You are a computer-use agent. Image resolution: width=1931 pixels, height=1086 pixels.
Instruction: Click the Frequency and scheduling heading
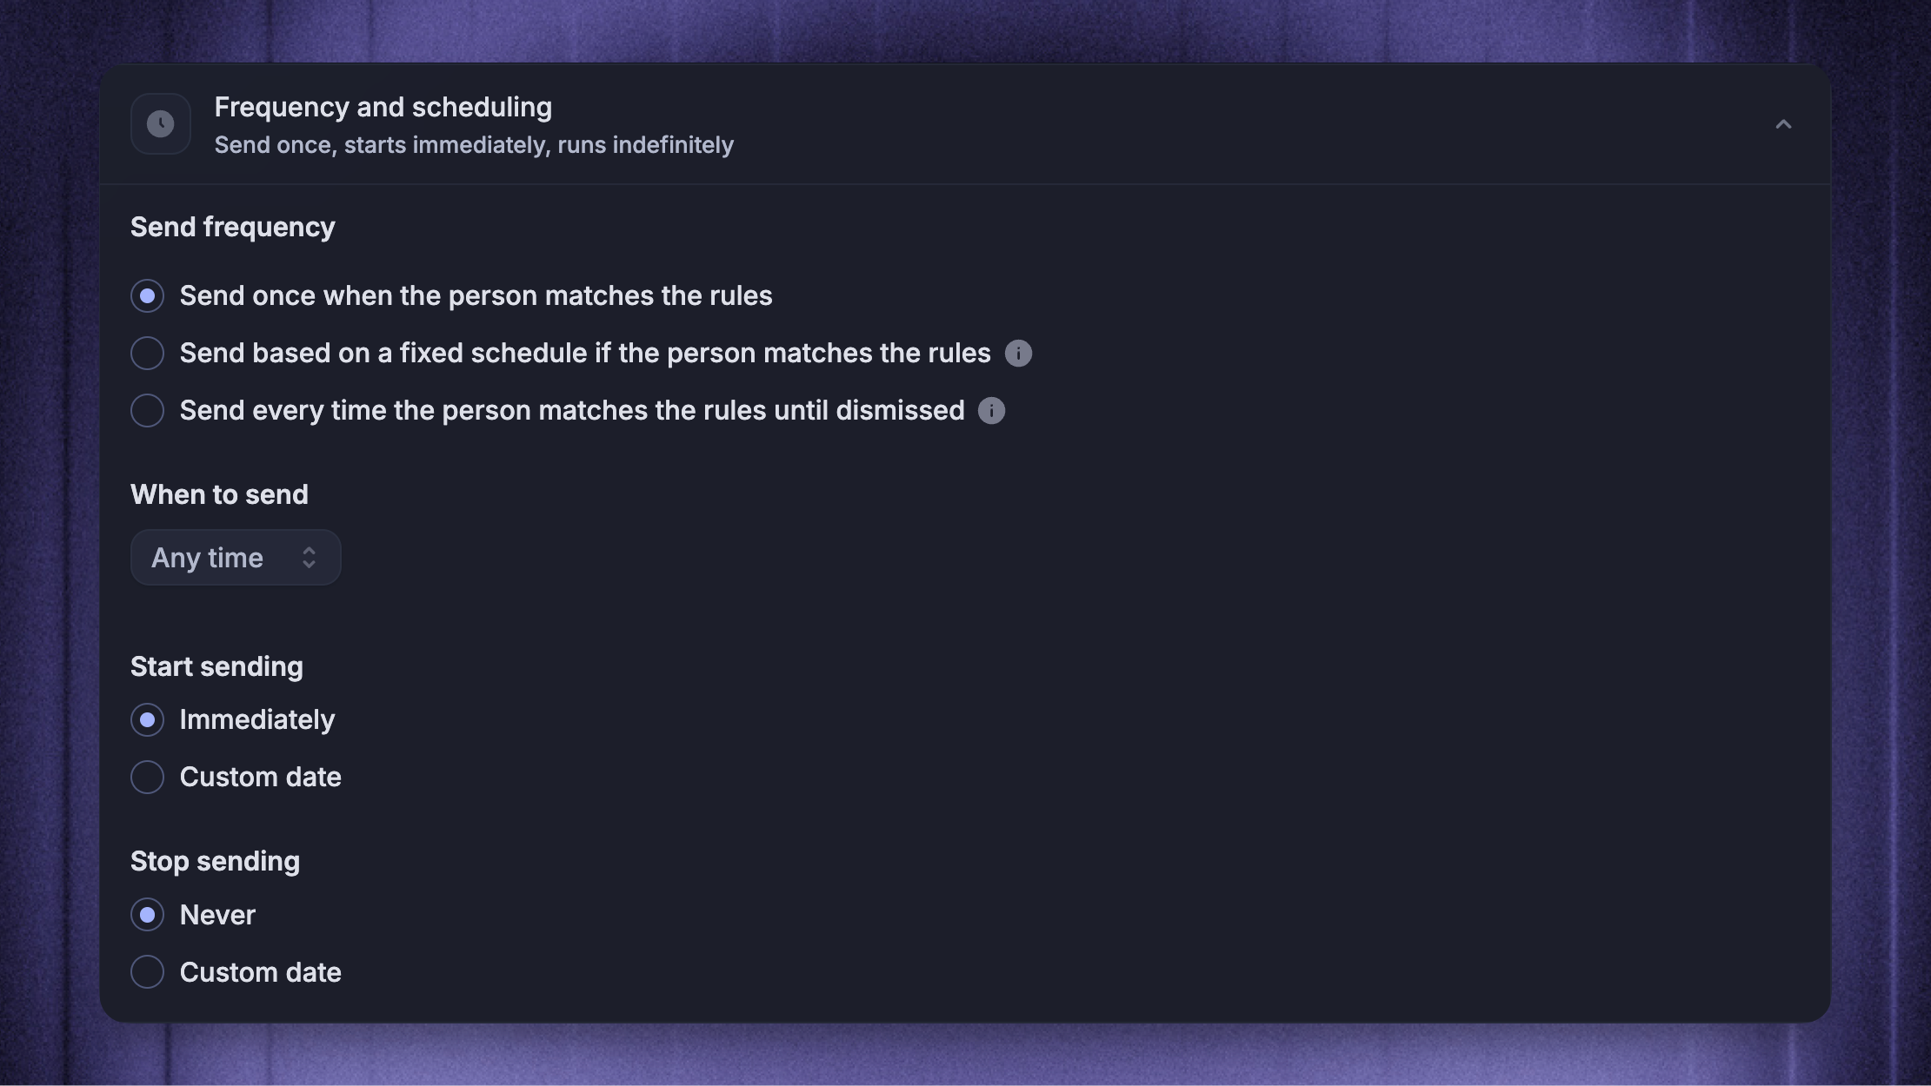point(383,107)
